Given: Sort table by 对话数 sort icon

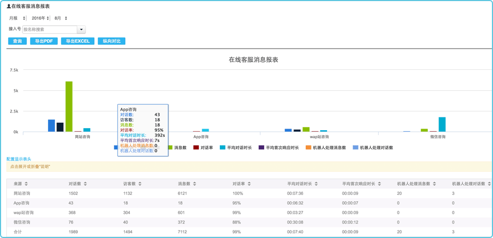Looking at the screenshot, I should 85,184.
